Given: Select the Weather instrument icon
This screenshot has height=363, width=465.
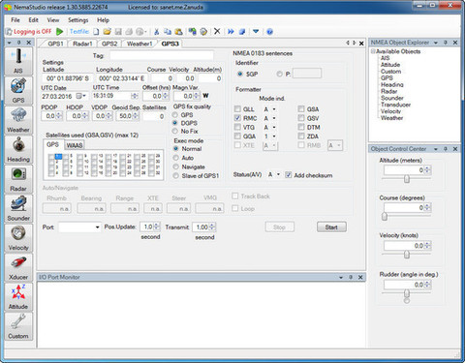Looking at the screenshot, I should coord(18,120).
